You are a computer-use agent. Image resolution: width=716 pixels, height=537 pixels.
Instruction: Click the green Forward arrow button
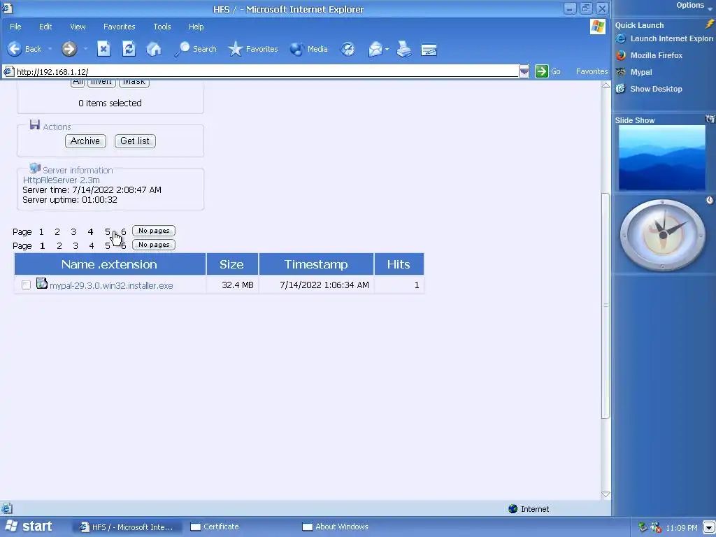[x=69, y=49]
